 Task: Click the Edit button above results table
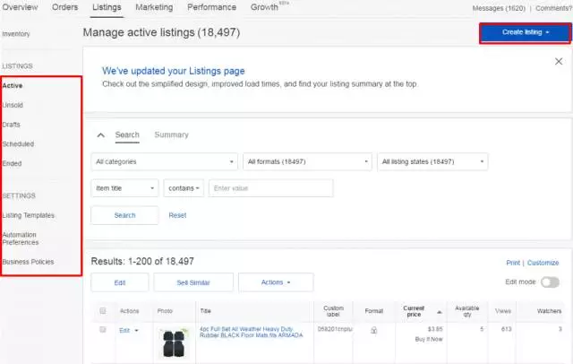(x=120, y=282)
